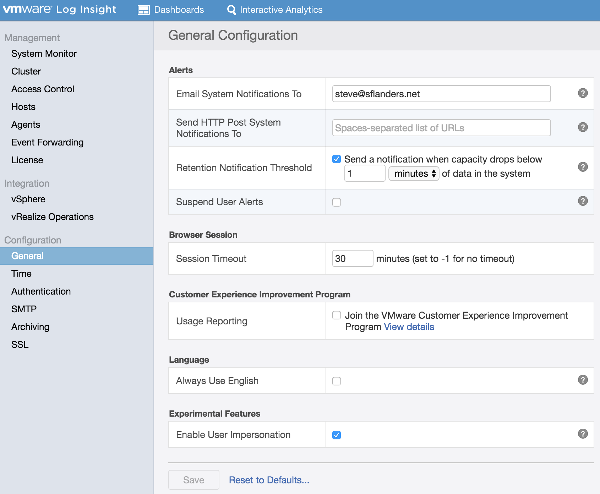Uncheck Enable User Impersonation

[337, 435]
